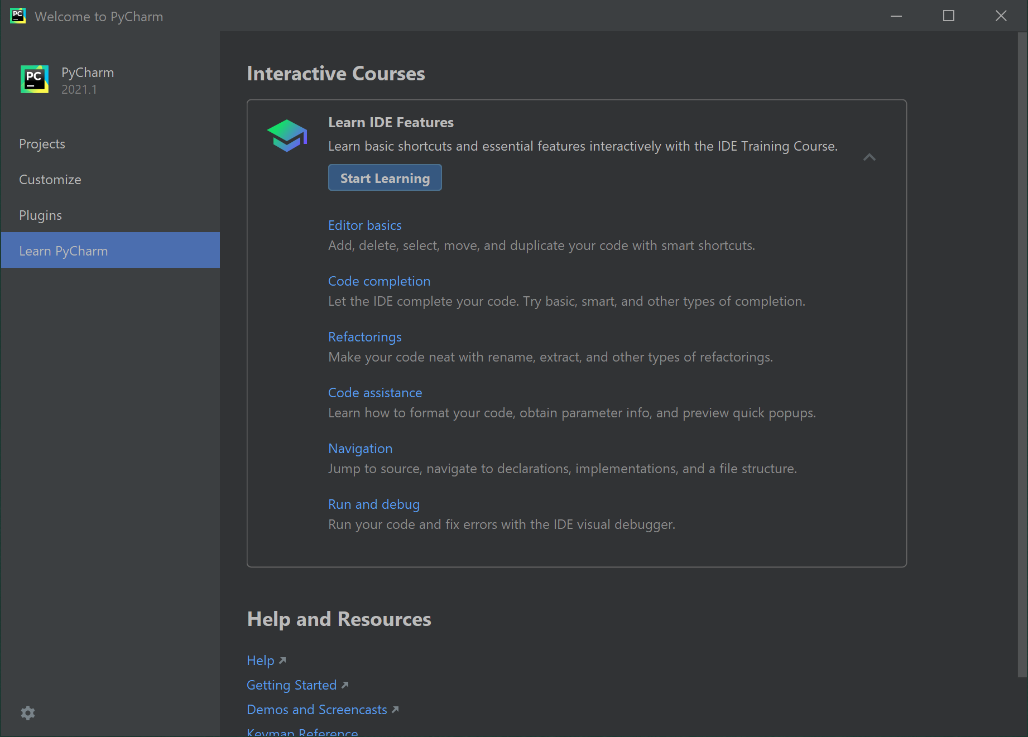Click 'Make your code neat' description
Screen dimensions: 1028x737
pyautogui.click(x=550, y=357)
